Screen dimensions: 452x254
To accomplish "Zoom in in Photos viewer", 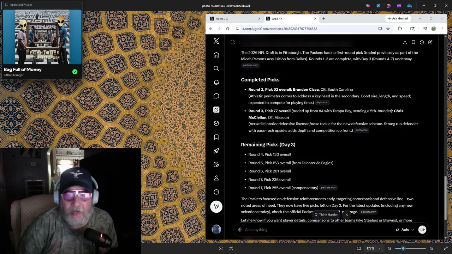I will pos(431,248).
